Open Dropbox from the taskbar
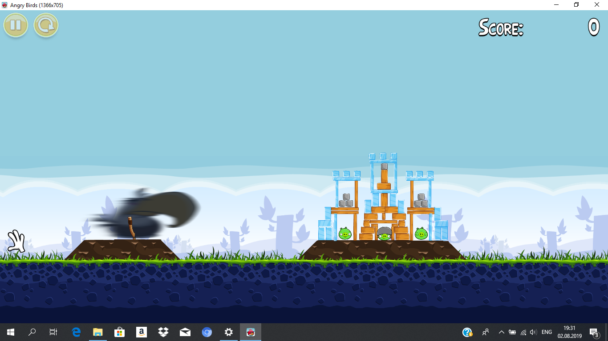The height and width of the screenshot is (341, 608). (163, 332)
